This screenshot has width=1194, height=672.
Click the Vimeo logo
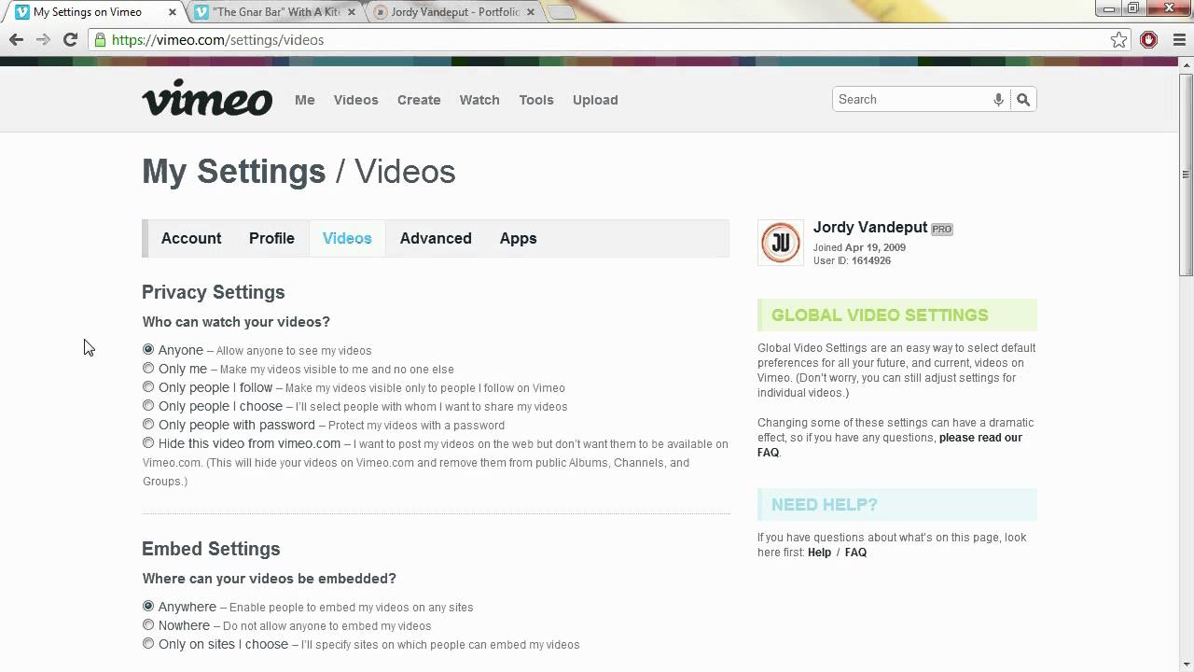click(207, 97)
